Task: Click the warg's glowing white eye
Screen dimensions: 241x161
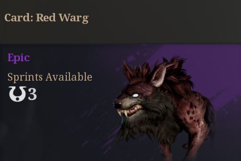Action: click(135, 95)
